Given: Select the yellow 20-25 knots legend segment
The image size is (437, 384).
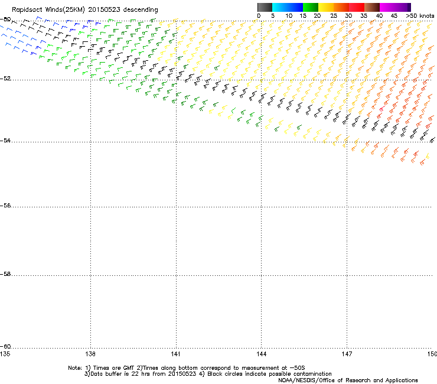Looking at the screenshot, I should (x=326, y=7).
